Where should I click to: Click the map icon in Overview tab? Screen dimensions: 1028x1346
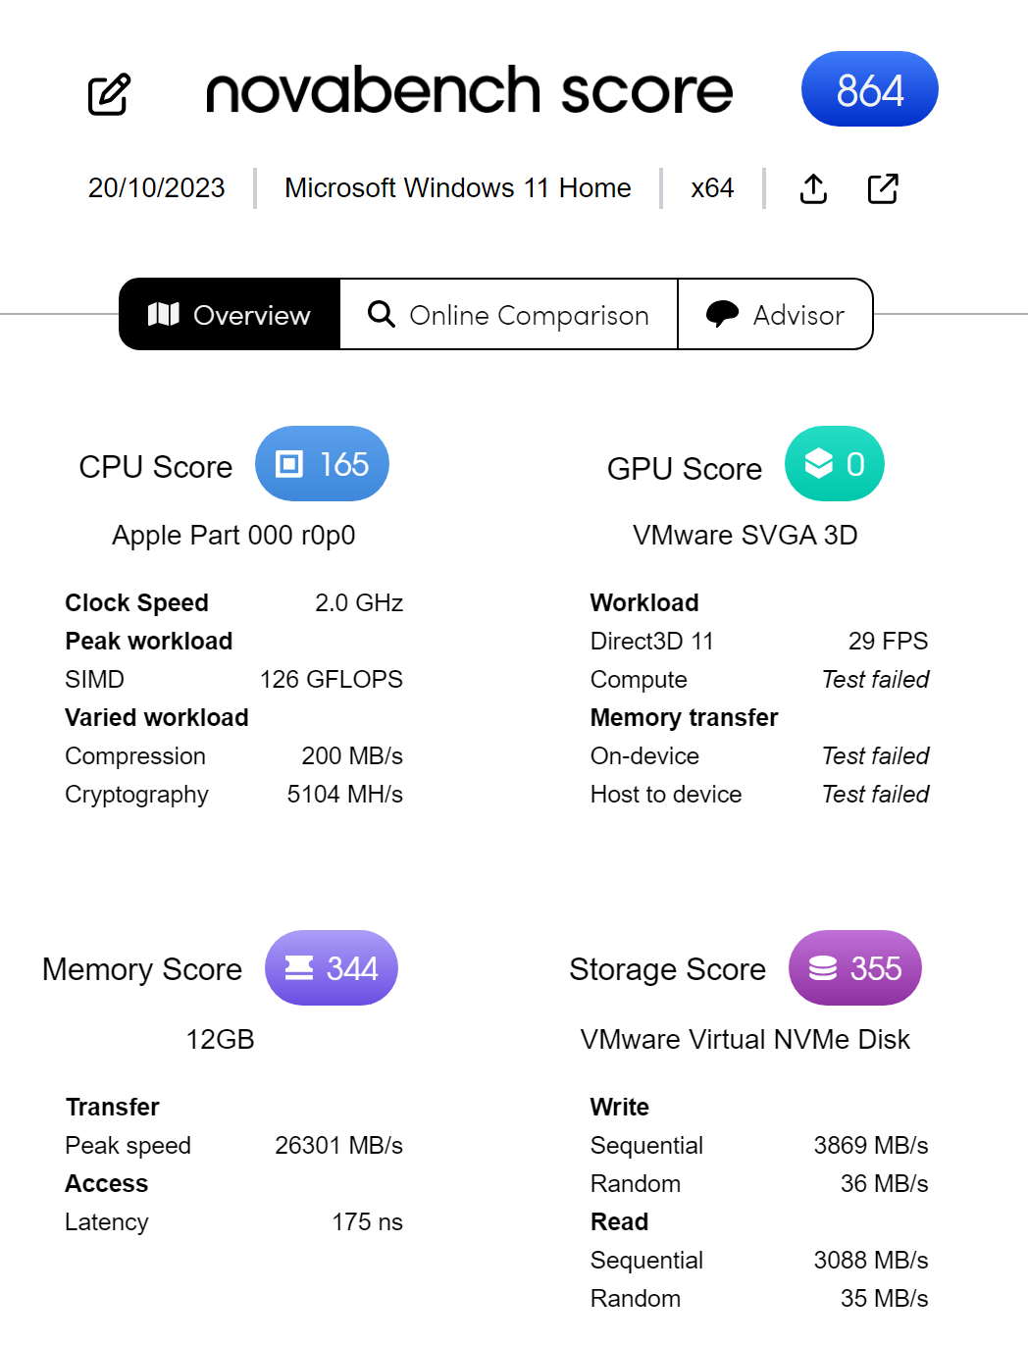coord(164,314)
